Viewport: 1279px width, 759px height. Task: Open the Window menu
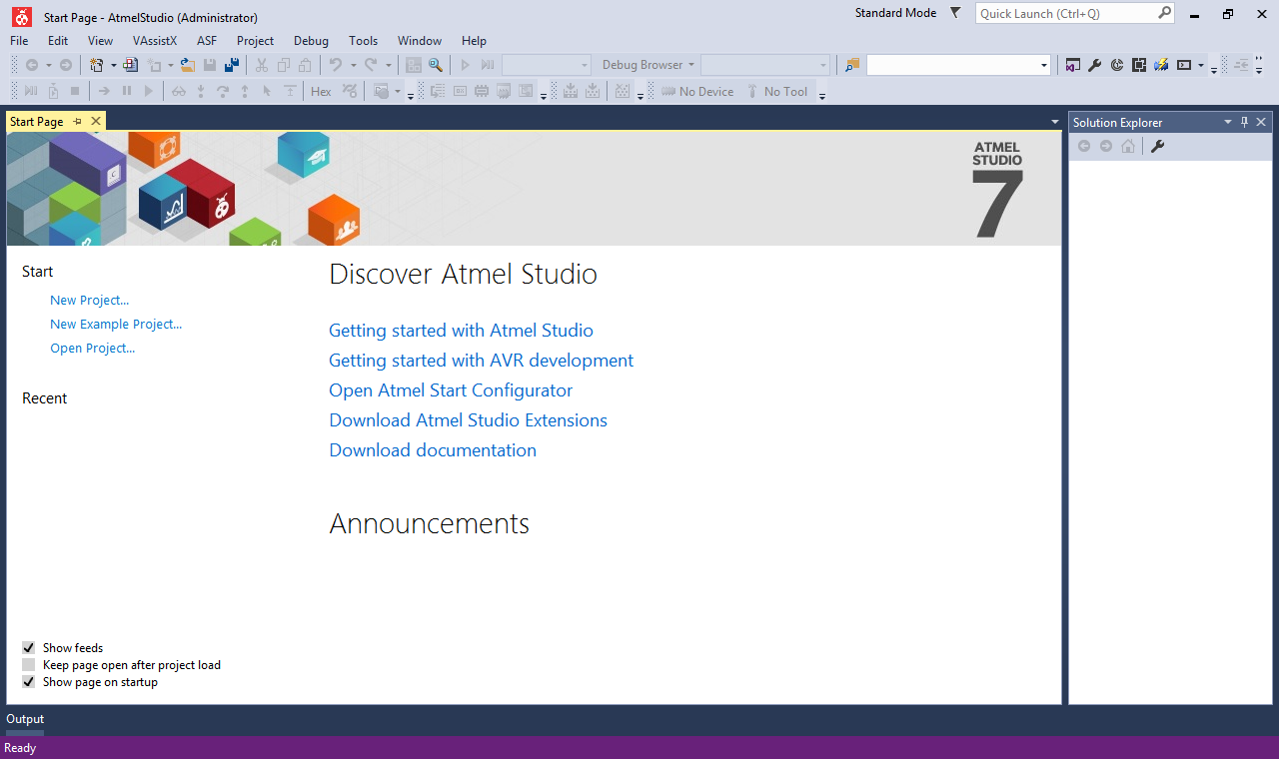420,41
